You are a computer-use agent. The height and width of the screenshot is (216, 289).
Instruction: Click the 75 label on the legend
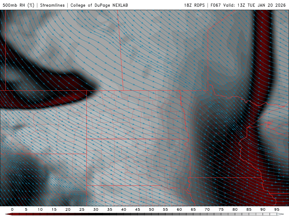pyautogui.click(x=221, y=210)
